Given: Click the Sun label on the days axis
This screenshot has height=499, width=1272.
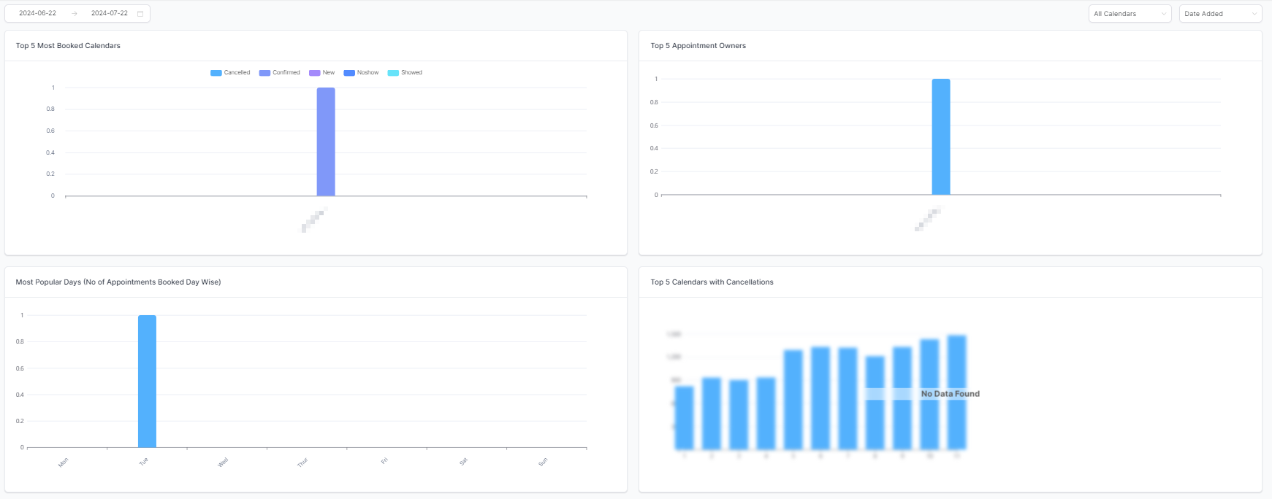Looking at the screenshot, I should (x=543, y=462).
